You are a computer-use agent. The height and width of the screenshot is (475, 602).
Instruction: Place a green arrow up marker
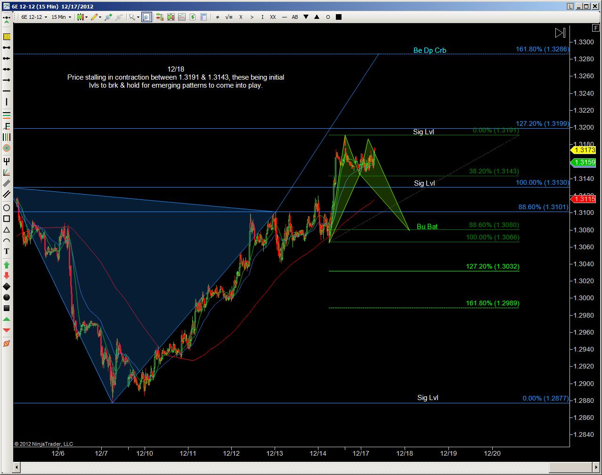[x=7, y=265]
